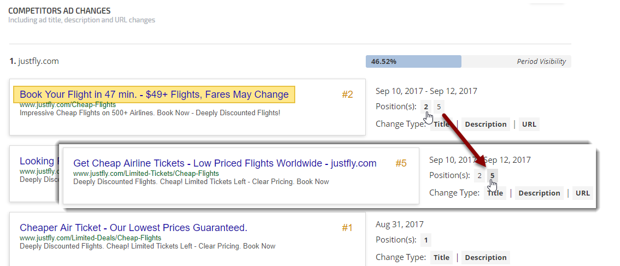Image resolution: width=620 pixels, height=266 pixels.
Task: Click Description change type for 'Cheaper Air Ticket' ad
Action: coord(486,257)
